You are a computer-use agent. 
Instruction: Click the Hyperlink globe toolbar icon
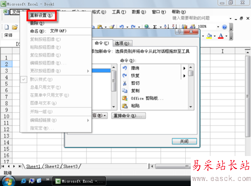point(147,26)
